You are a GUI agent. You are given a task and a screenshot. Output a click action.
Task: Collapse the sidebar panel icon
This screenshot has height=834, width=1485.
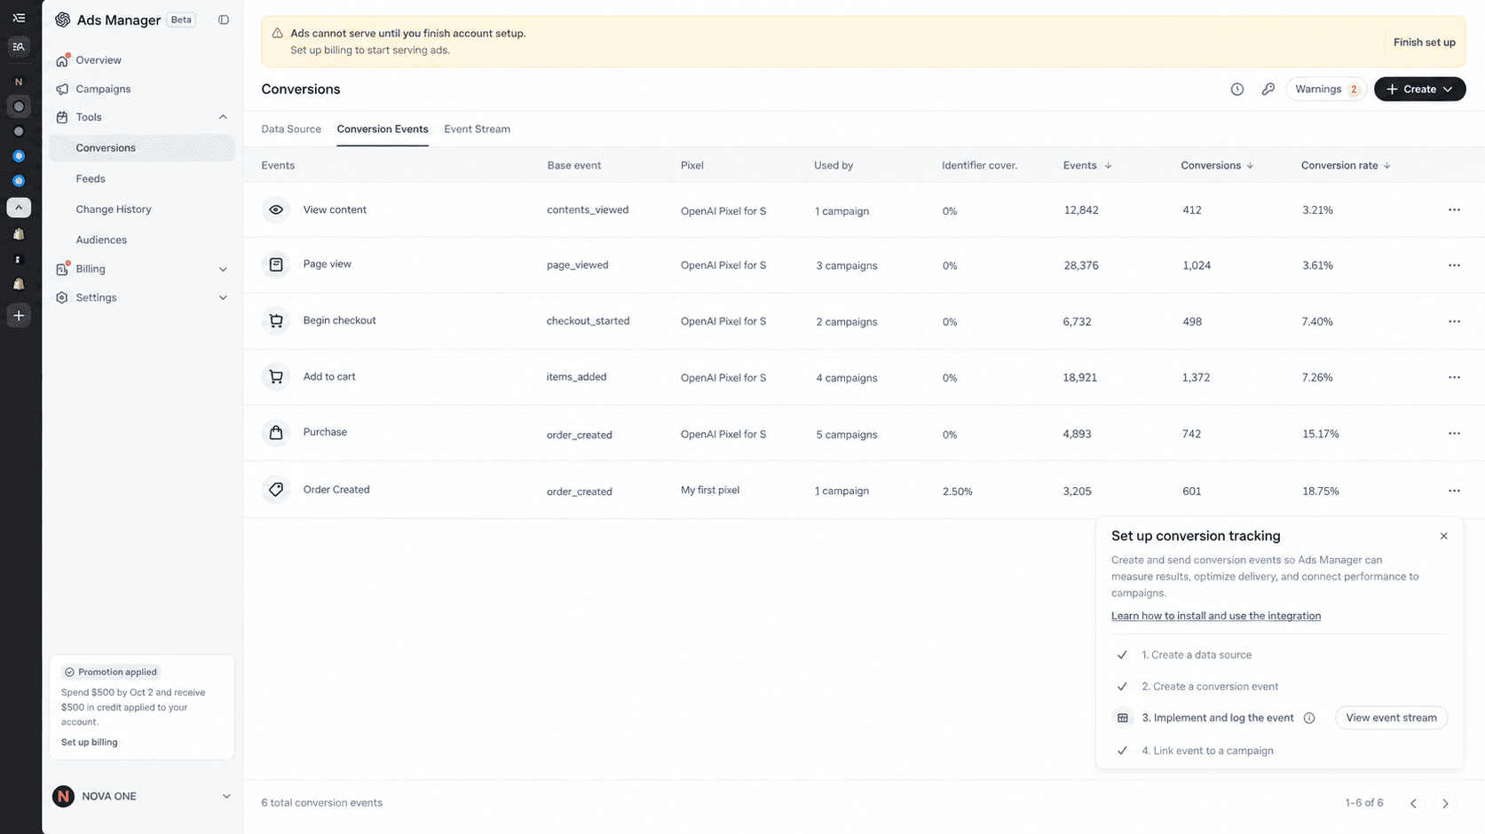224,20
